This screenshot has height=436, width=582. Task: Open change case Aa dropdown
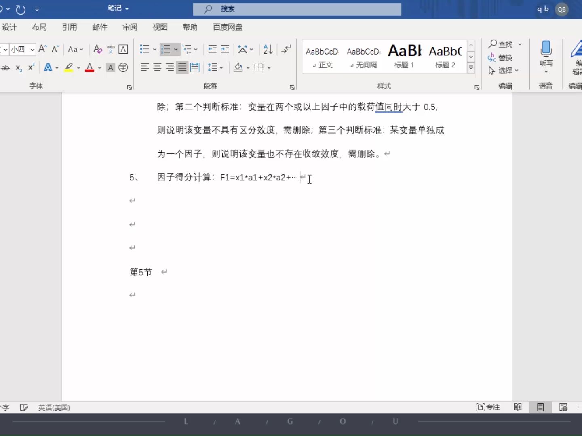pos(75,49)
